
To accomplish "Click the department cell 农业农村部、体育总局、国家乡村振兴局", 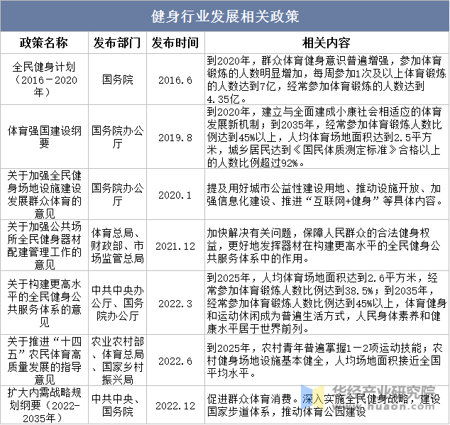I will 117,360.
